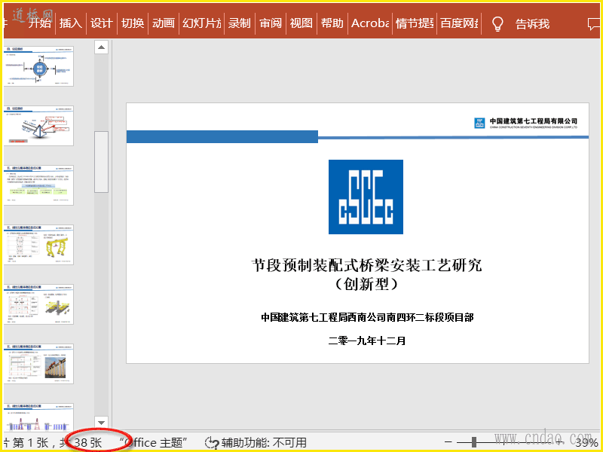The image size is (603, 452).
Task: Open the 审阅 review tab
Action: click(271, 23)
